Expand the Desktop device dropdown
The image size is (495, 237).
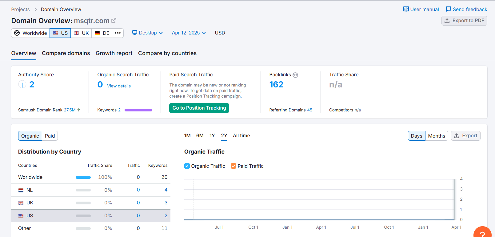click(x=148, y=33)
